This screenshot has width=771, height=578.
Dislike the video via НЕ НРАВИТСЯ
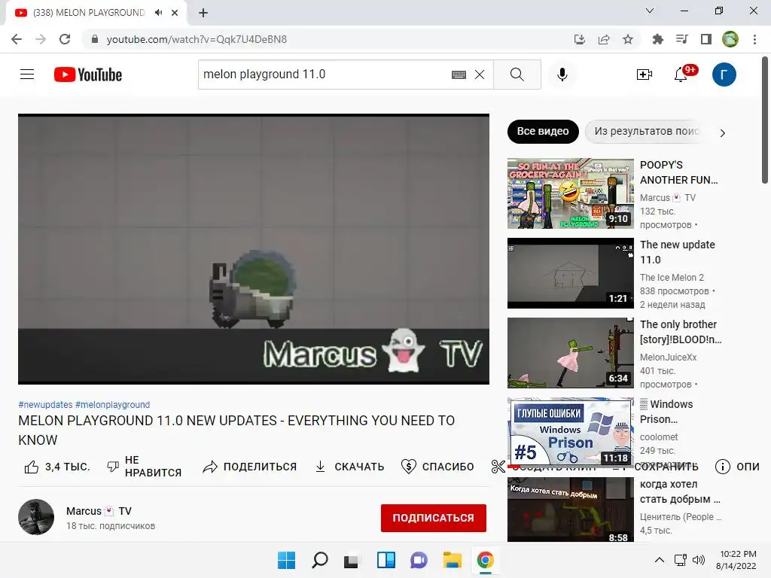[144, 467]
